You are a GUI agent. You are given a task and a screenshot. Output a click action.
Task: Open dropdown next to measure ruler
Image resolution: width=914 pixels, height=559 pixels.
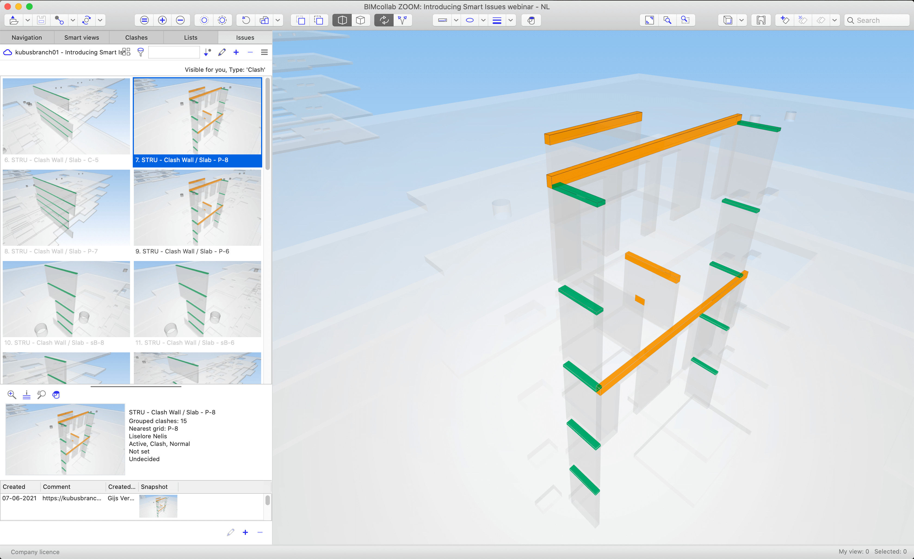(456, 20)
